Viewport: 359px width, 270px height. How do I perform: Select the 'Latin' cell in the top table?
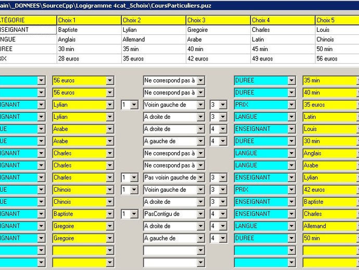click(x=283, y=40)
